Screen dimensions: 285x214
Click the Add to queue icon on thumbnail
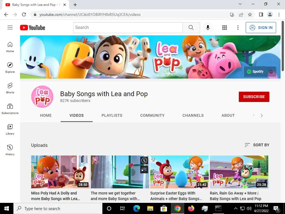click(x=144, y=170)
